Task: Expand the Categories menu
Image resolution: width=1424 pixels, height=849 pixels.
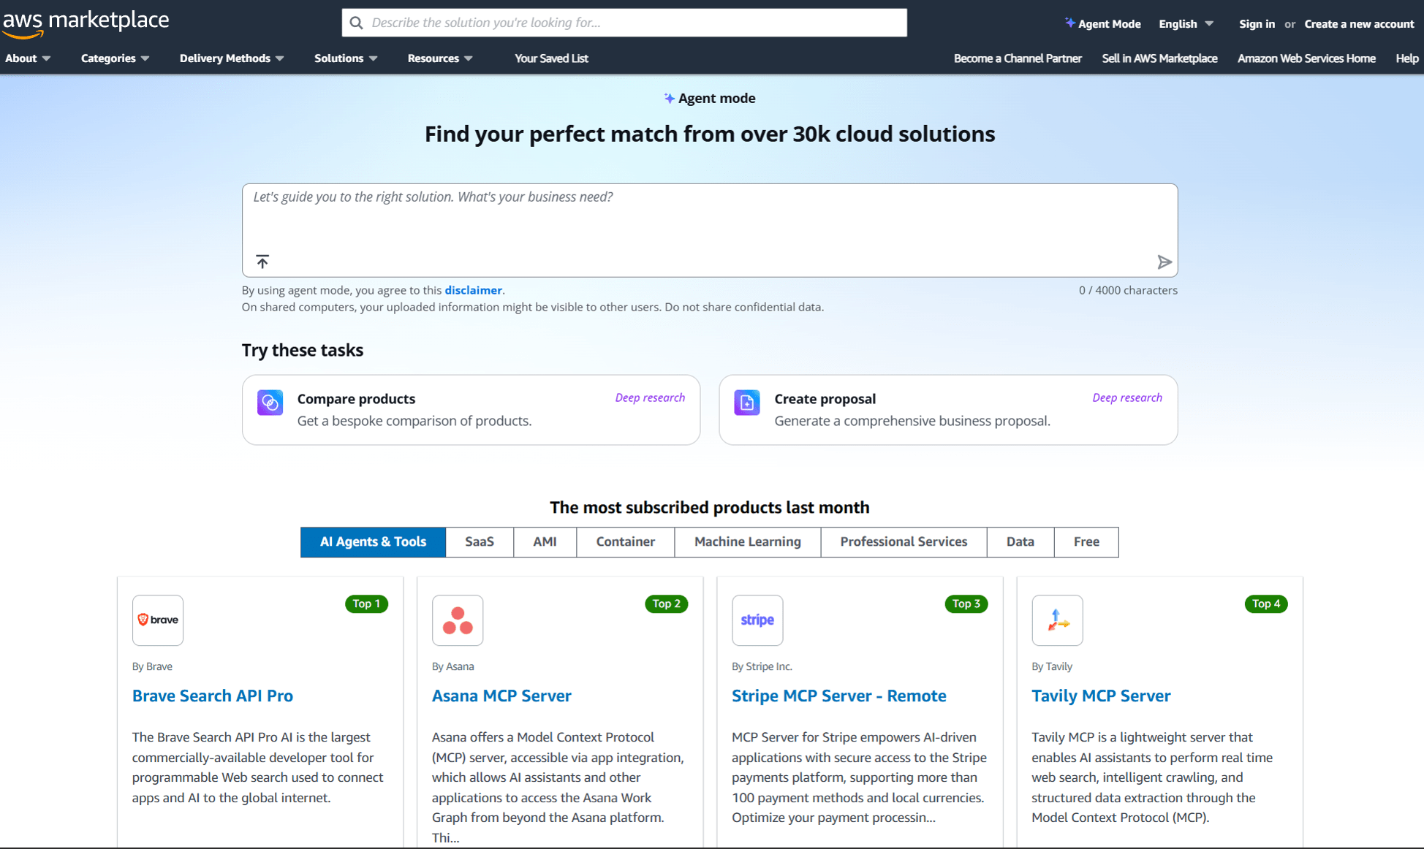Action: pyautogui.click(x=114, y=58)
